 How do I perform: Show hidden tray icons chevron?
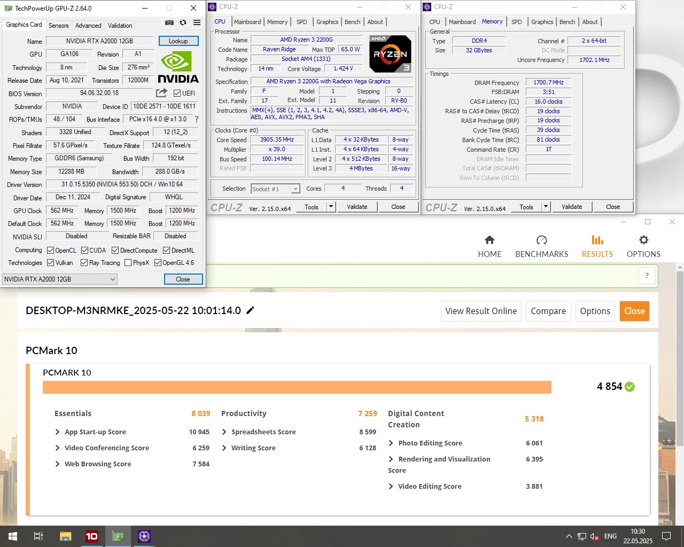click(x=569, y=536)
